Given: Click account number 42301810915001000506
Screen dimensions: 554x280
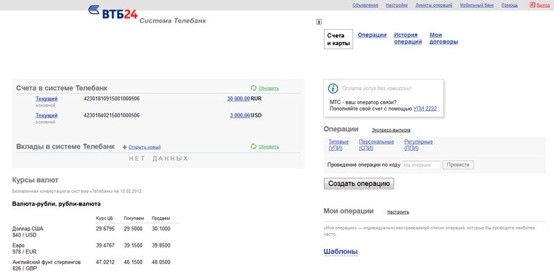Looking at the screenshot, I should [x=111, y=99].
